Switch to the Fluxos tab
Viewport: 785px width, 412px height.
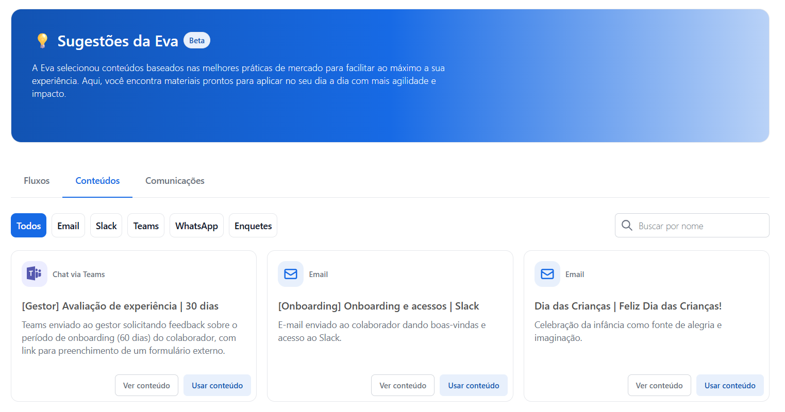pyautogui.click(x=37, y=181)
